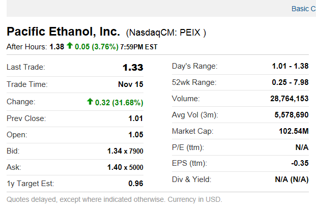Image resolution: width=316 pixels, height=210 pixels.
Task: Click the green up arrow in Change row
Action: coord(90,102)
